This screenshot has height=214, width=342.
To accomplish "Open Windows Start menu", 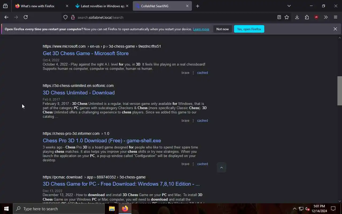I will pos(6,209).
